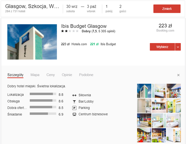
Task: Expand dropdown arrow next to Wybierz
Action: (178, 47)
